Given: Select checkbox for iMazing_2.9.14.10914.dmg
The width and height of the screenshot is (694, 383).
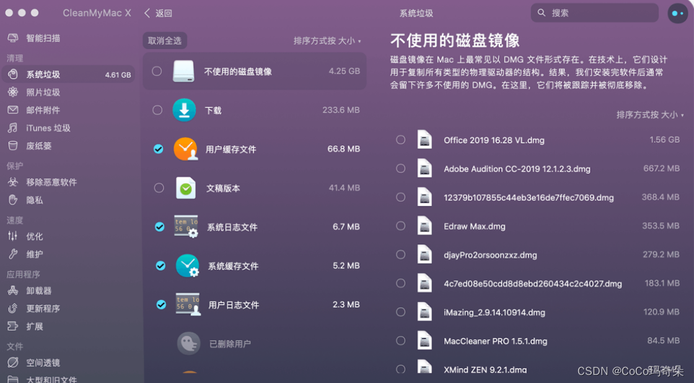Looking at the screenshot, I should [x=400, y=312].
